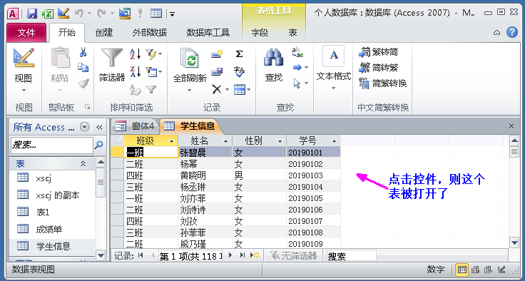Minimize the ribbon with caret button
Image resolution: width=525 pixels, height=281 pixels.
[497, 33]
